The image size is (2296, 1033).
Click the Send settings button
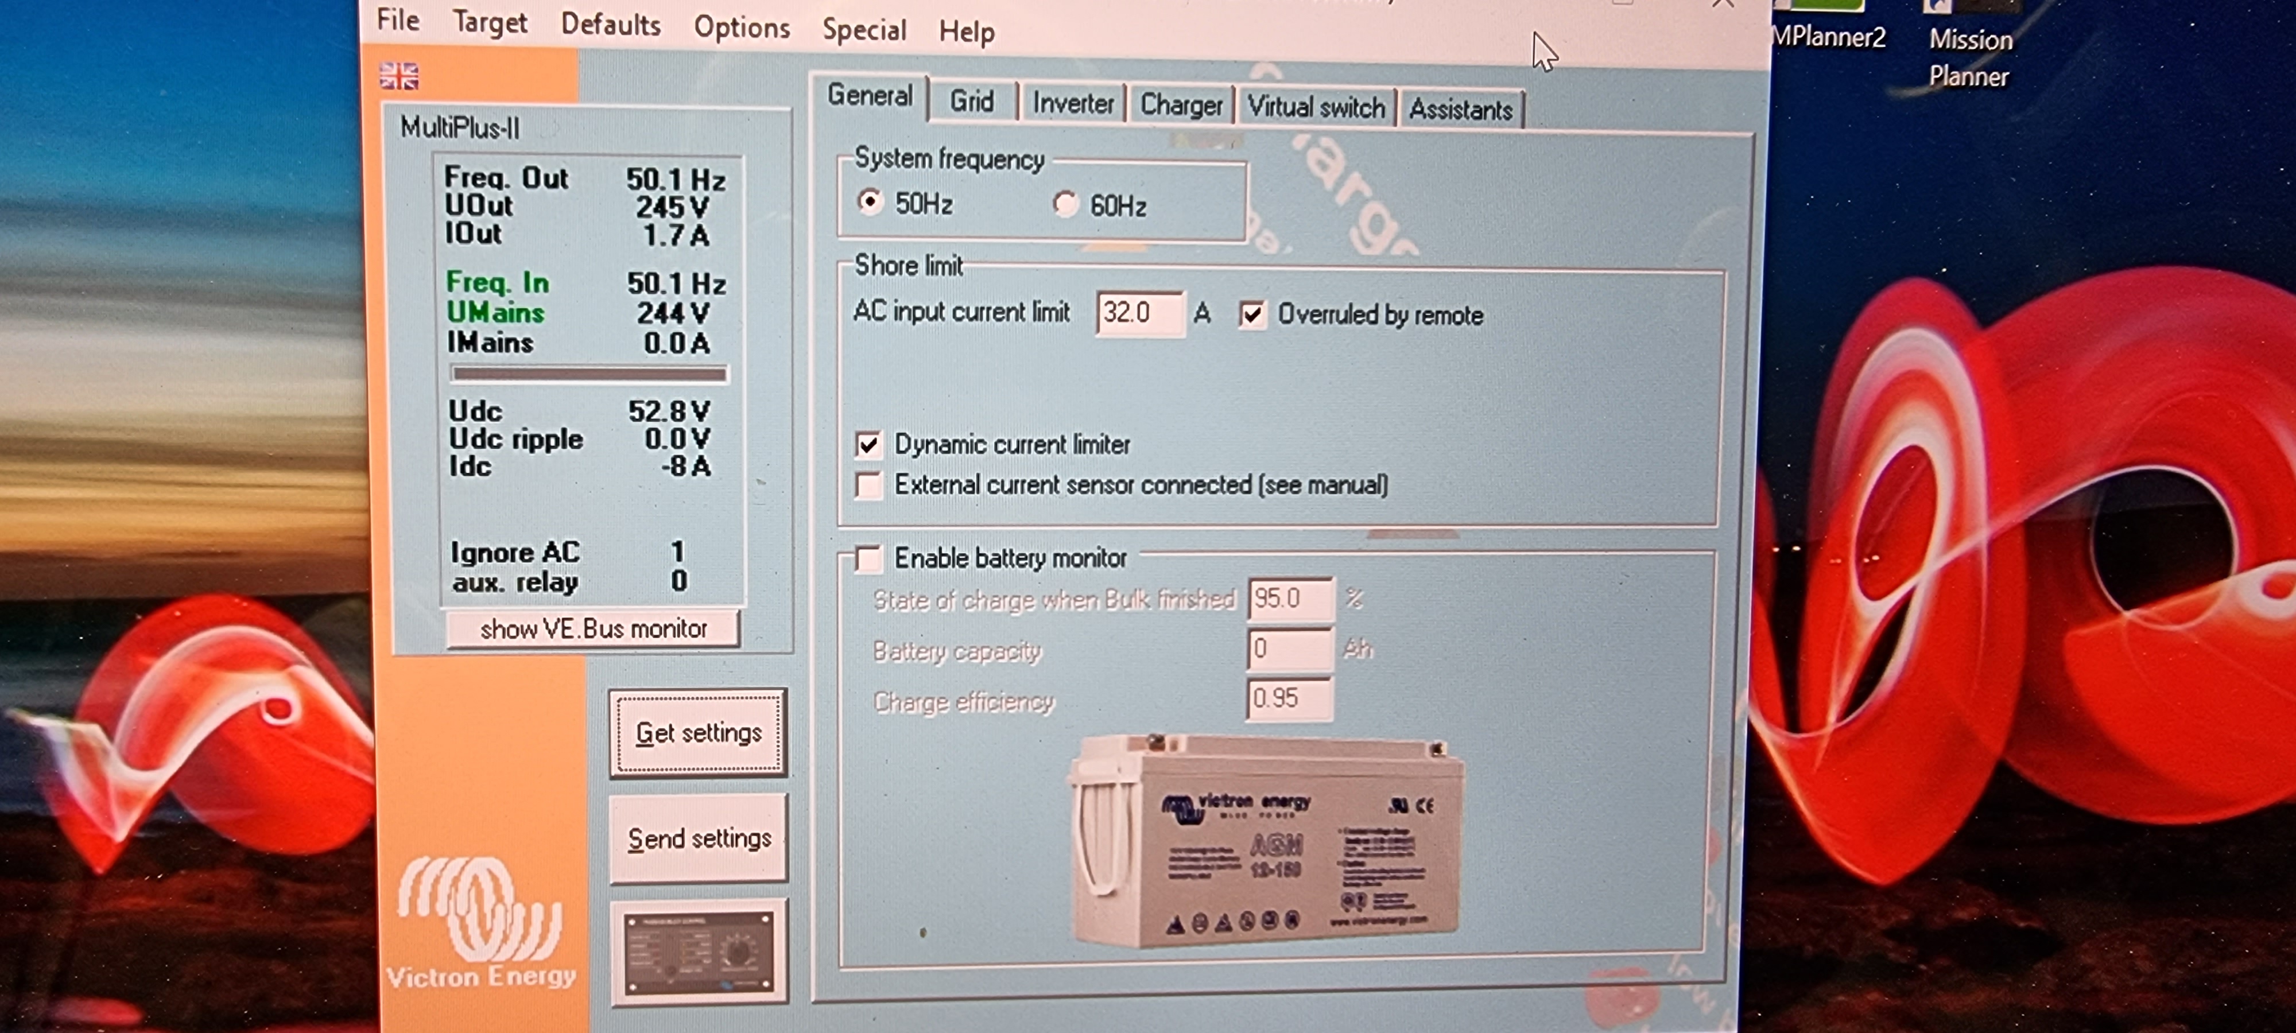point(698,838)
